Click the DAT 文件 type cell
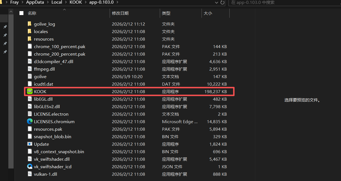The height and width of the screenshot is (181, 341). 171,84
